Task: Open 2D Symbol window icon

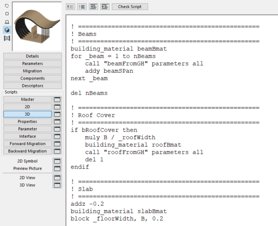Action: (58, 161)
